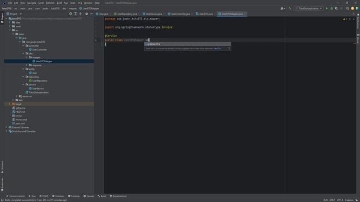Image resolution: width=360 pixels, height=202 pixels.
Task: Open the Terminal tool window
Action: 74,196
